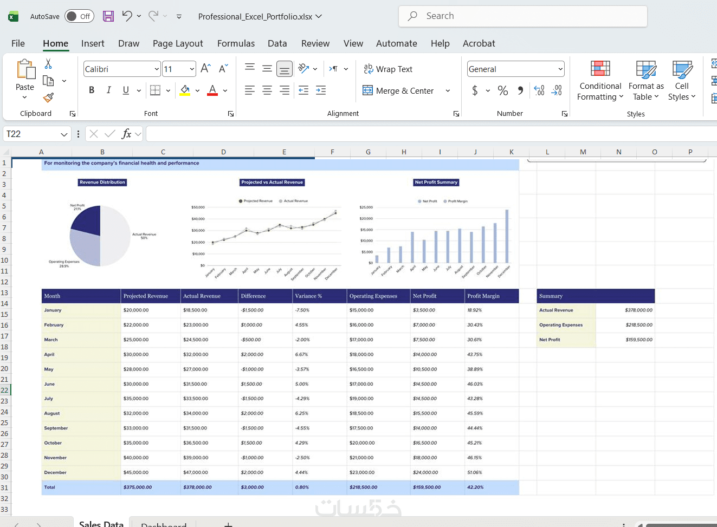Click into the Search box
The height and width of the screenshot is (527, 717).
(x=523, y=16)
